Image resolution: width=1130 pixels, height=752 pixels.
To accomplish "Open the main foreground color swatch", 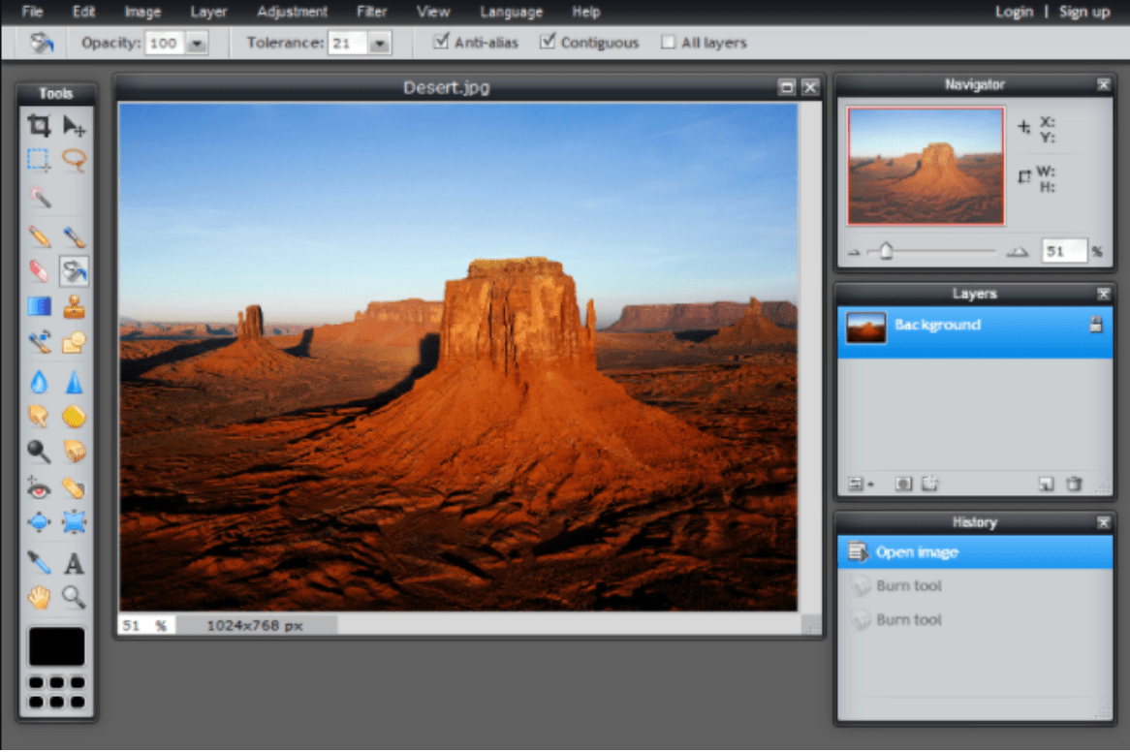I will [56, 646].
